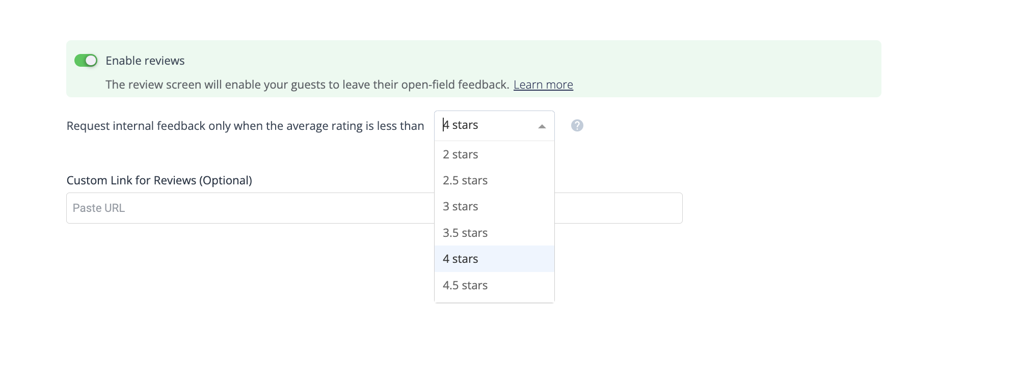
Task: Click the Custom Link for Reviews label
Action: pos(159,180)
